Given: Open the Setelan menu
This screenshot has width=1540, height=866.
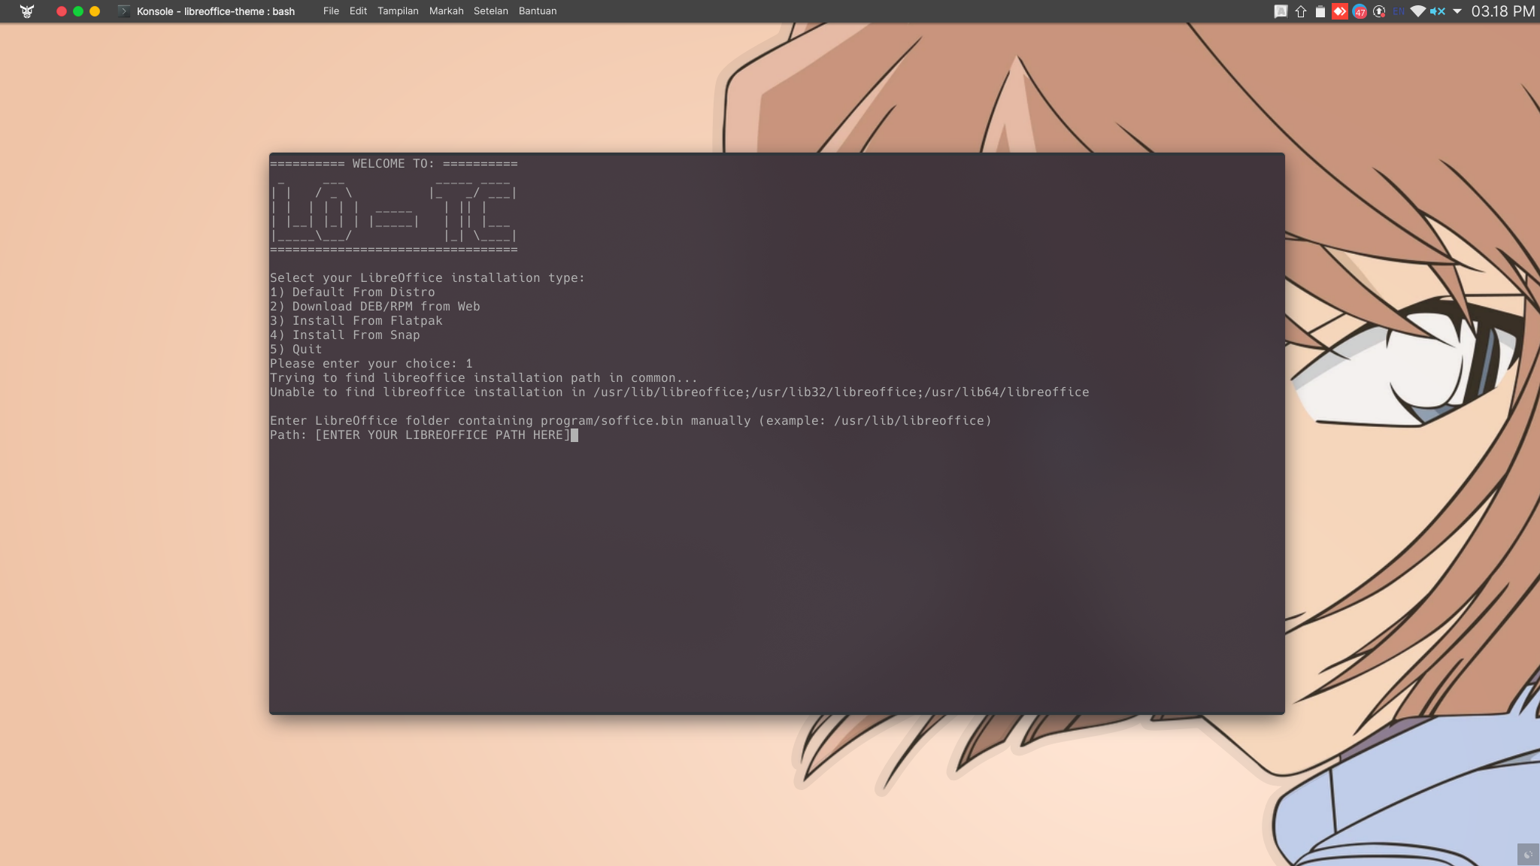Looking at the screenshot, I should [x=490, y=11].
